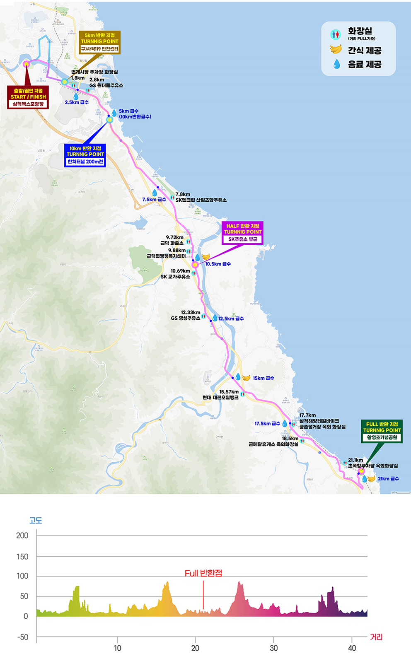Screen dimensions: 411x666
Task: Click the restroom icon at GS 원더풀주유소
Action: click(x=87, y=90)
